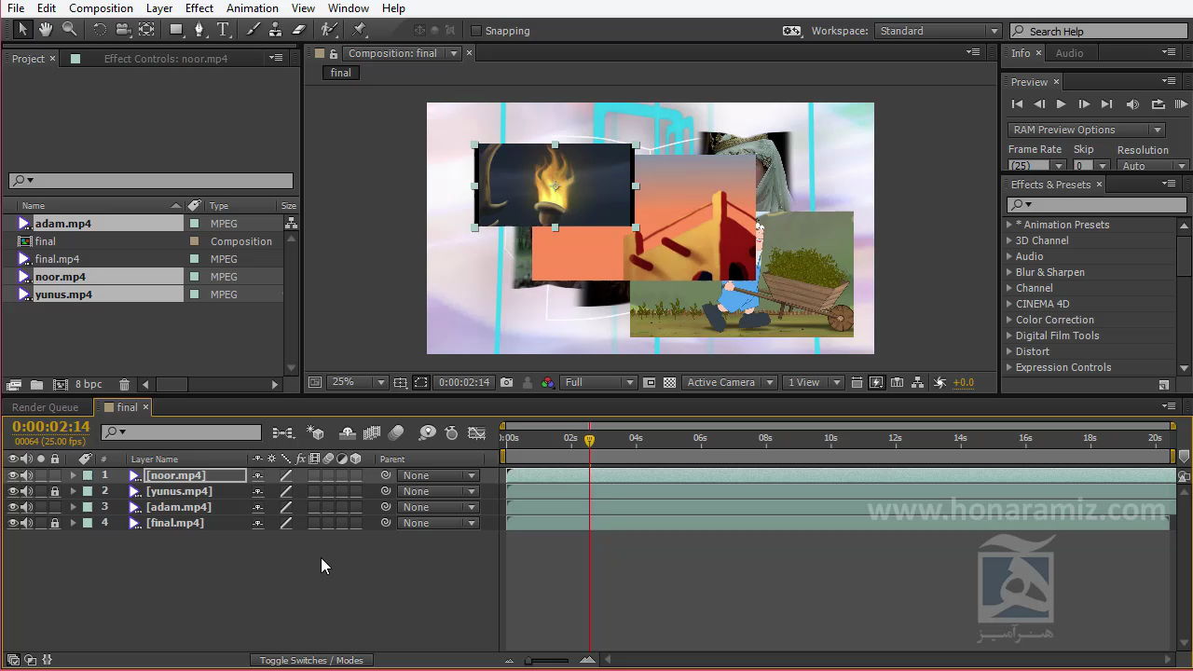Click Toggle Switches / Modes button
Image resolution: width=1193 pixels, height=671 pixels.
311,660
